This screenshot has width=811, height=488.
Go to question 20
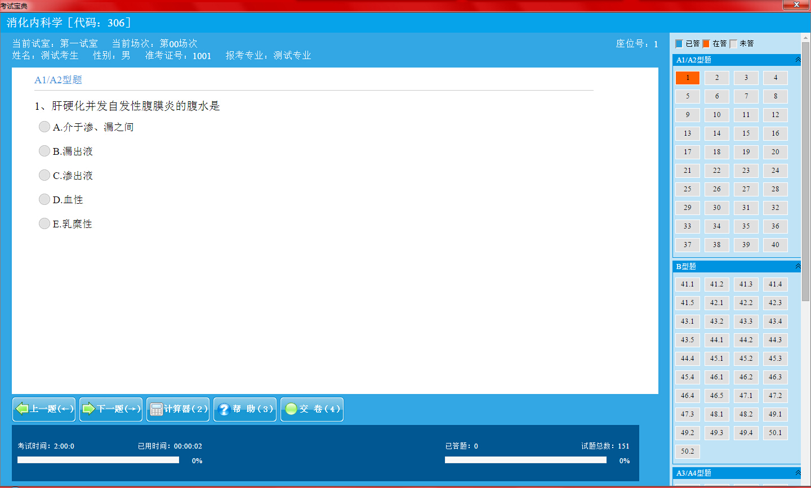(x=776, y=152)
